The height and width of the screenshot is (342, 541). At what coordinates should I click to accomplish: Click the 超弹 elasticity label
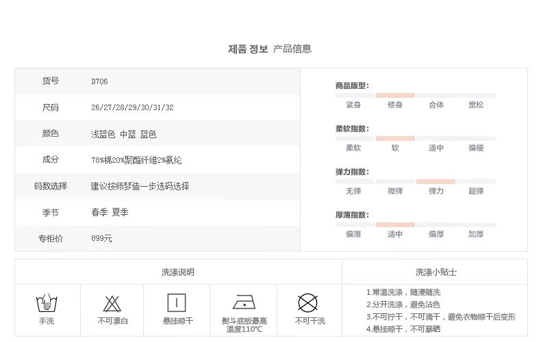476,191
